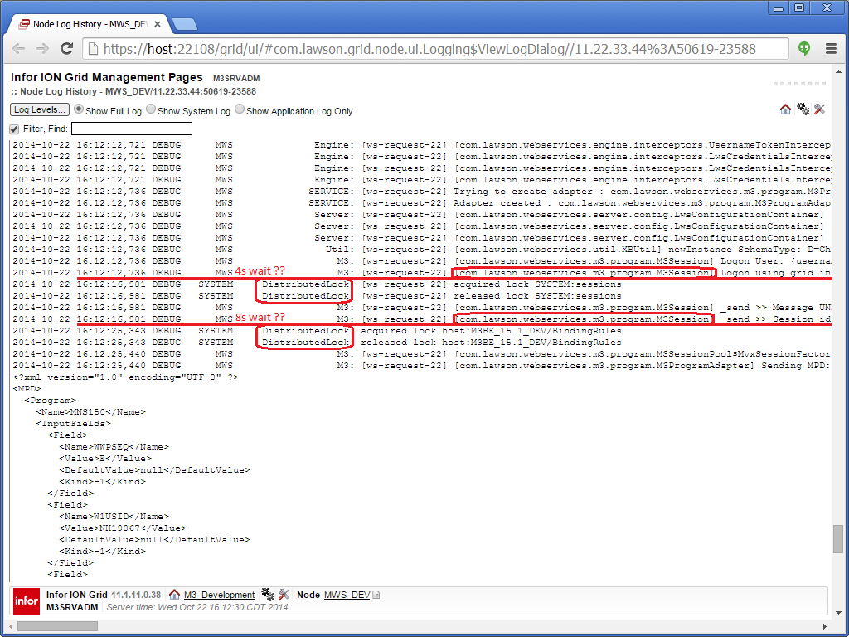
Task: Uncheck the Filter checkbox
Action: tap(14, 129)
